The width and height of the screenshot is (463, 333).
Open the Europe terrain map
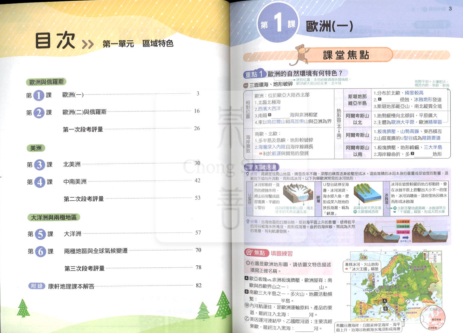(396, 286)
